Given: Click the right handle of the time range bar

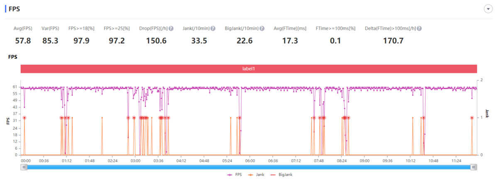Looking at the screenshot, I should click(474, 167).
